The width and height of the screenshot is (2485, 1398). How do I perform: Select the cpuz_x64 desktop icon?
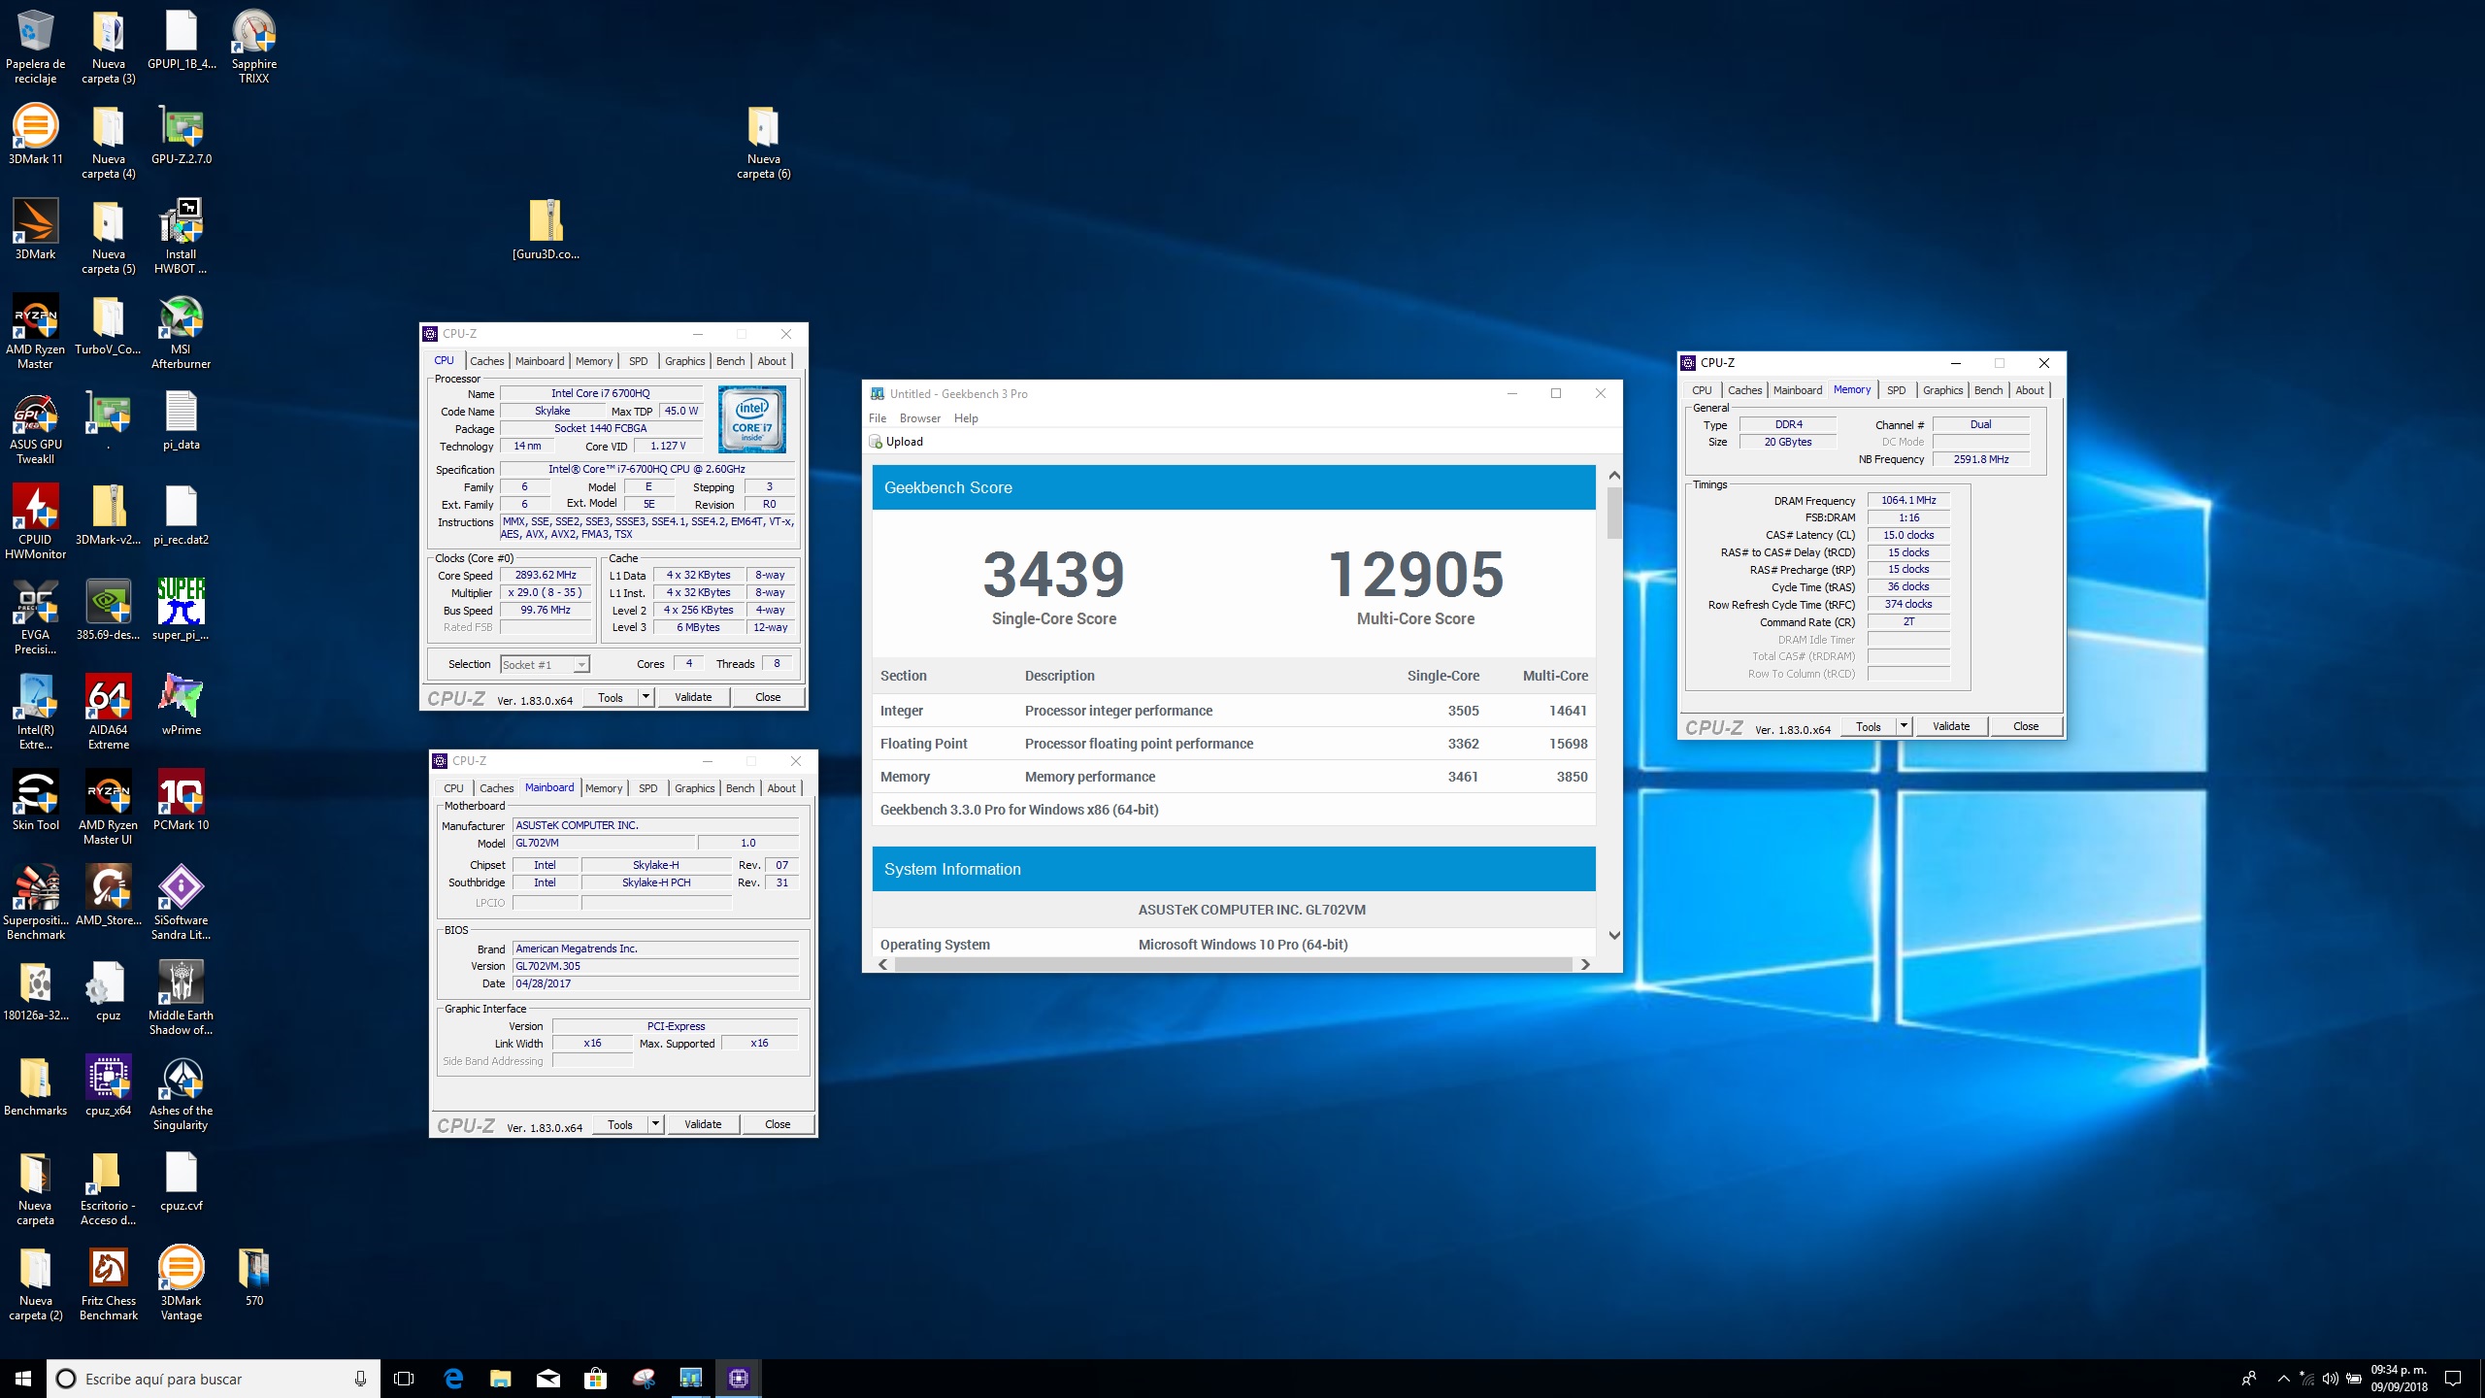108,1086
